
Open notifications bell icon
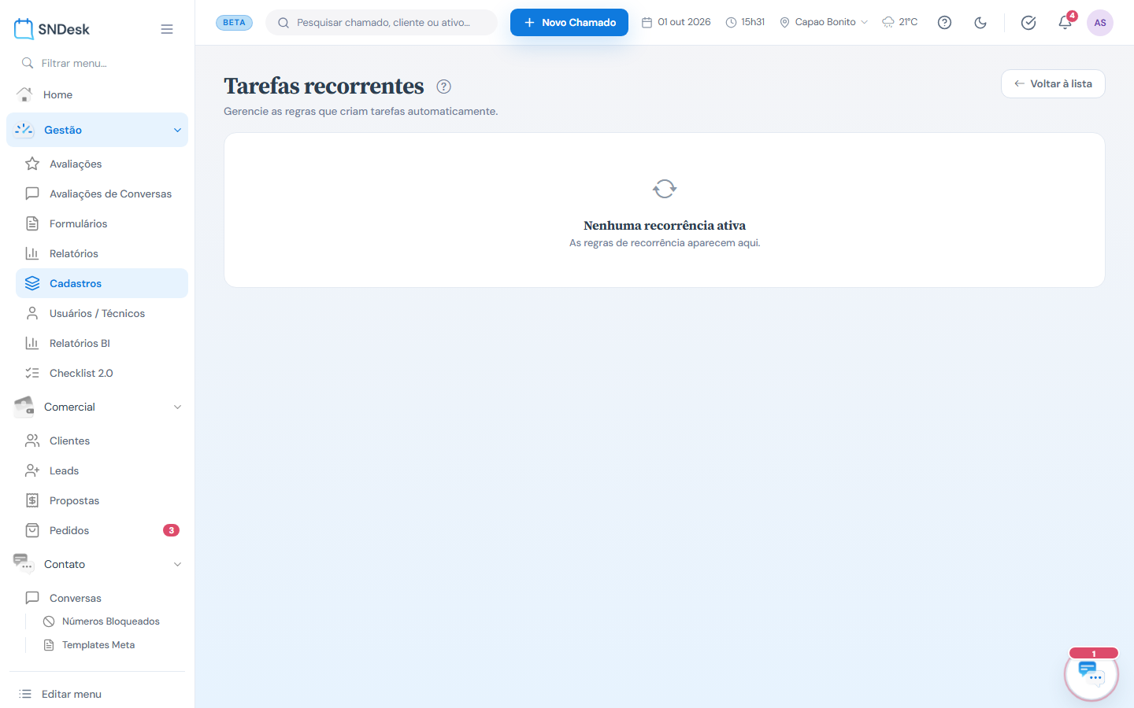point(1065,22)
